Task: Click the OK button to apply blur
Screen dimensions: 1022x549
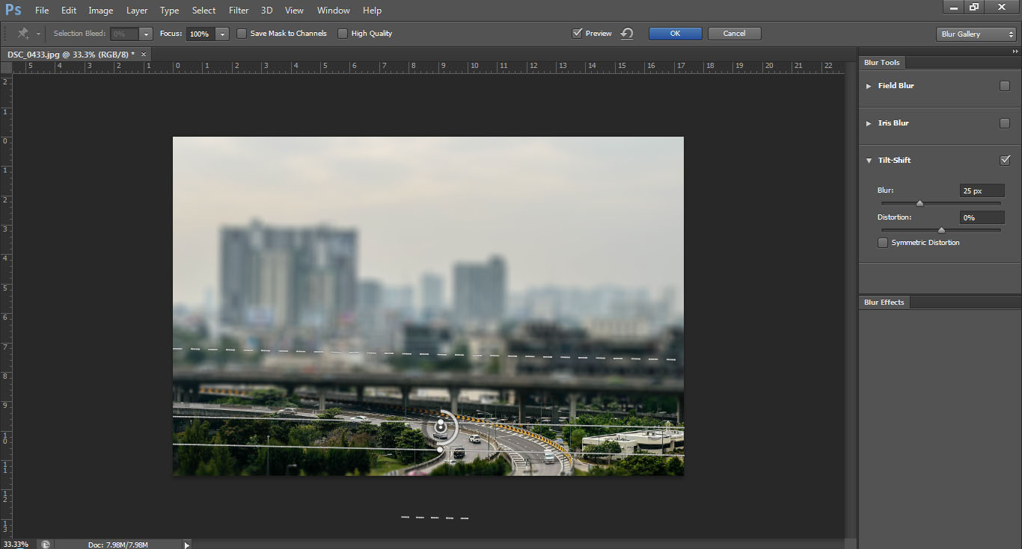Action: (675, 33)
